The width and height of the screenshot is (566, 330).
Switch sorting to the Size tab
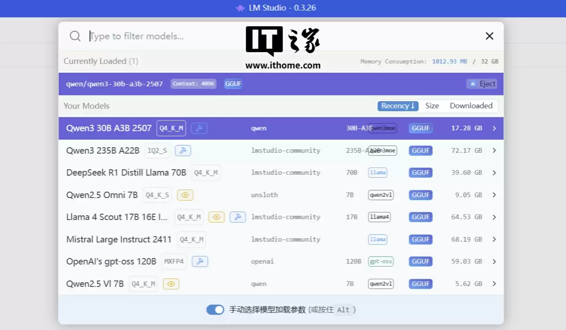click(432, 106)
